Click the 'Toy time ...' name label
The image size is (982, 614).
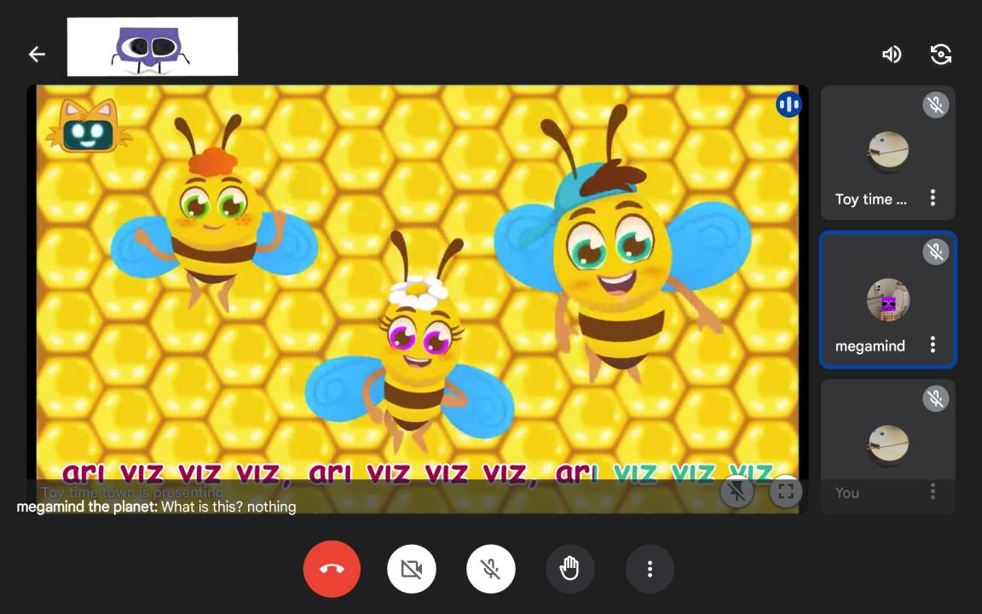click(870, 200)
